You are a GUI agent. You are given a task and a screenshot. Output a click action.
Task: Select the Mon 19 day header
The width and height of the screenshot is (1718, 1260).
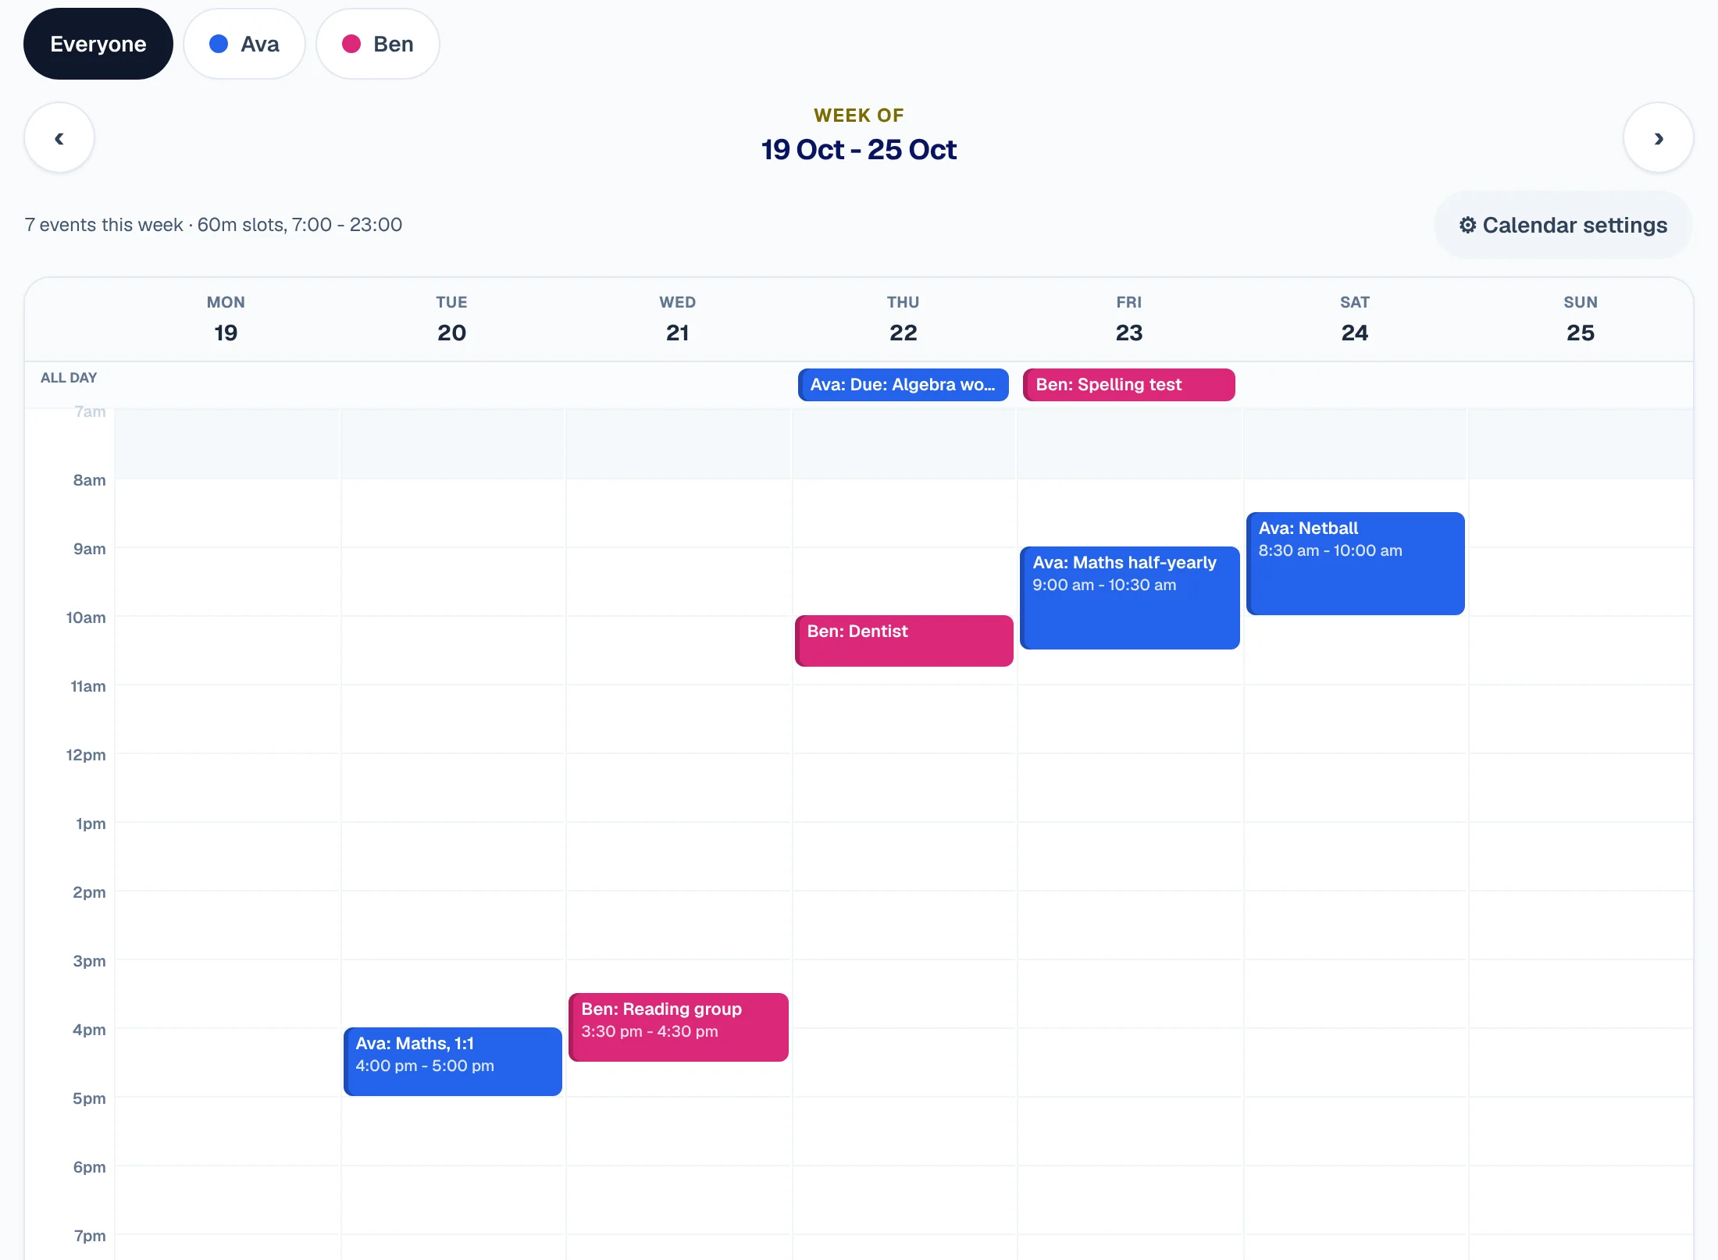click(226, 319)
